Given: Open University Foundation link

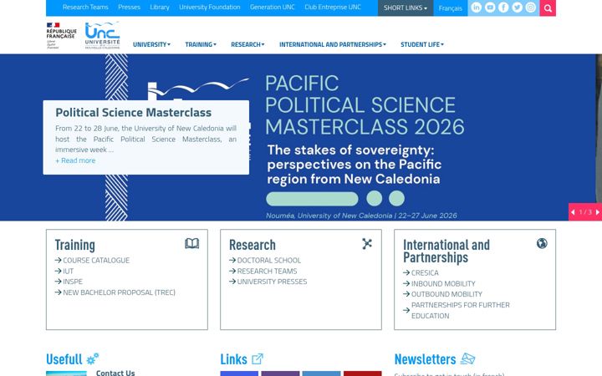Looking at the screenshot, I should pos(210,7).
